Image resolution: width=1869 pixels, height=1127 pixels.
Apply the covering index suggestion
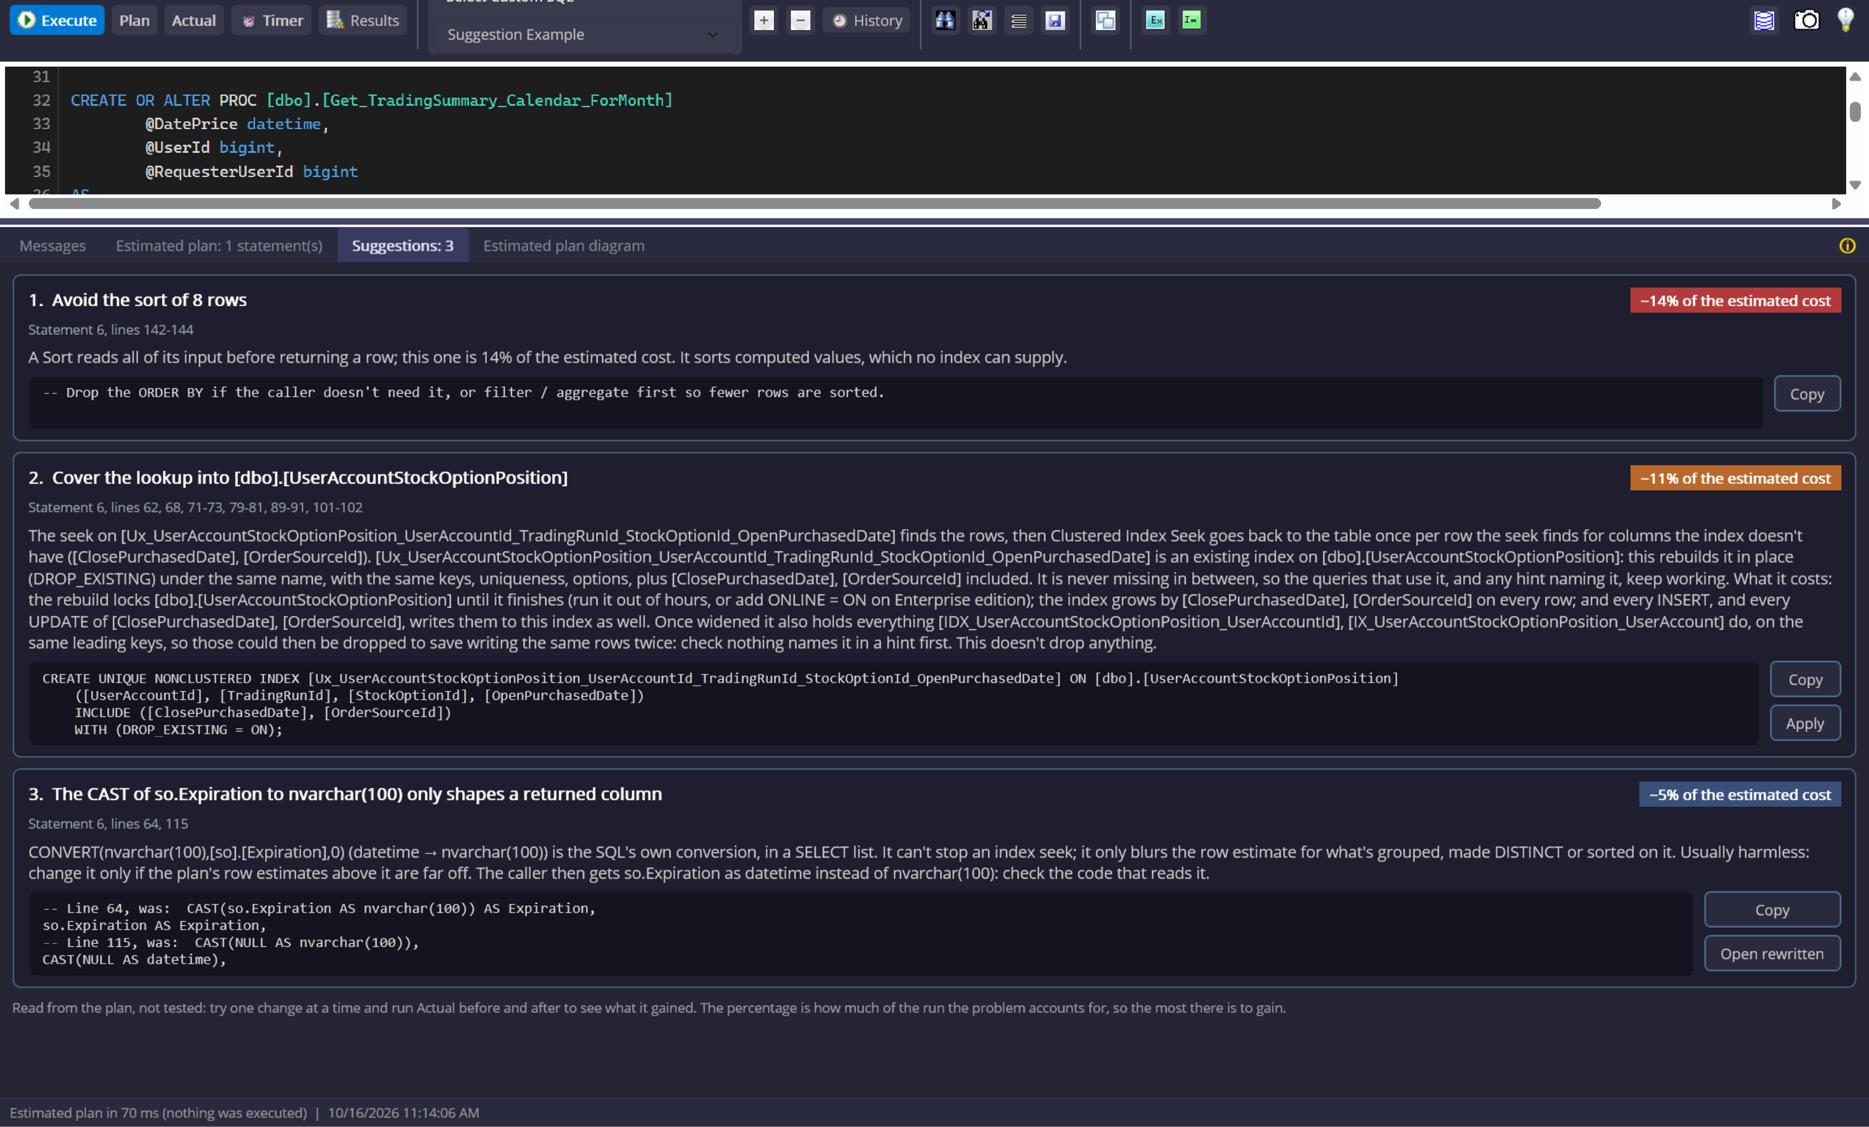click(x=1805, y=723)
